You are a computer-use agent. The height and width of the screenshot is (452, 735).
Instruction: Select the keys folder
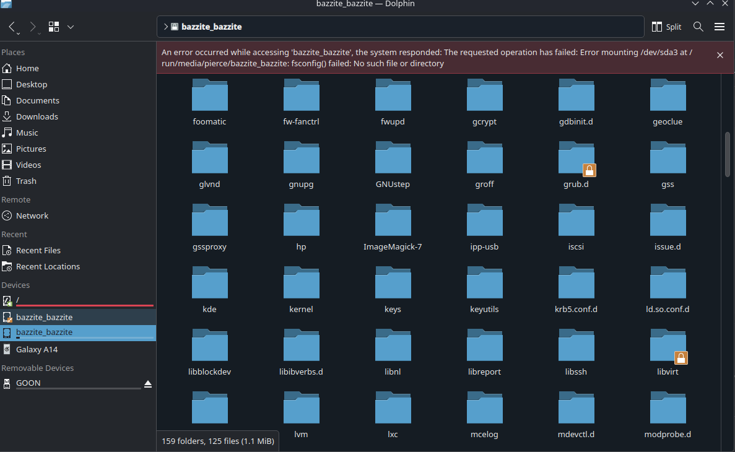393,290
